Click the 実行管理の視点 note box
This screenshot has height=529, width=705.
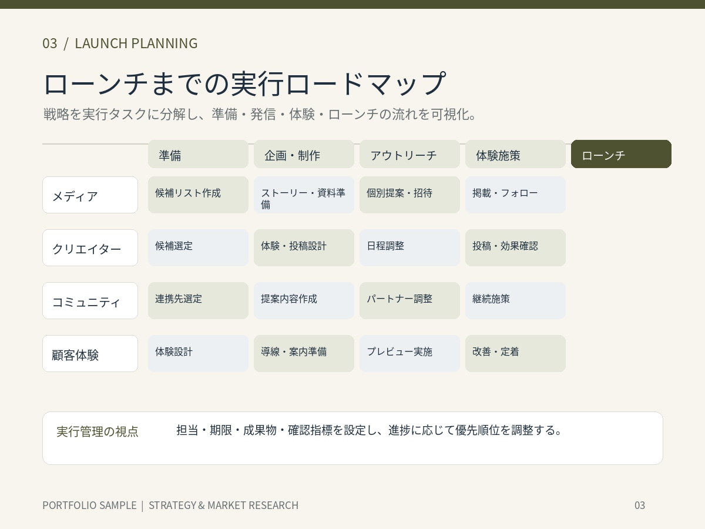352,438
